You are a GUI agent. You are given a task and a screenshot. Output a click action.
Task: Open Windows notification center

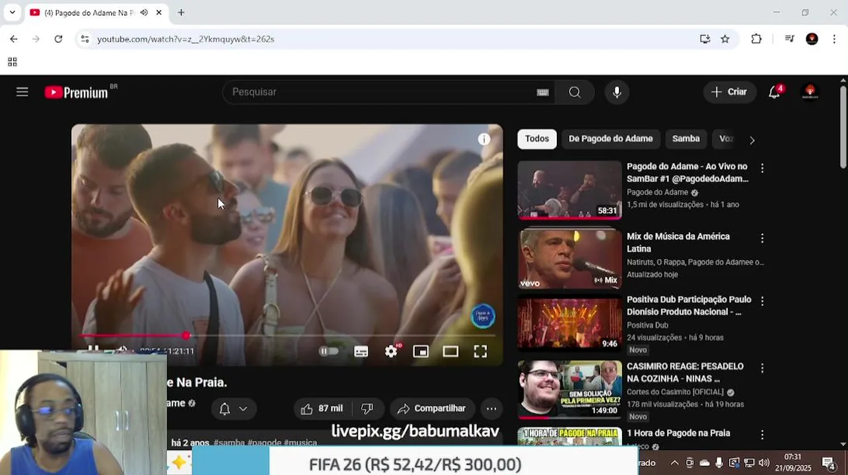click(828, 462)
